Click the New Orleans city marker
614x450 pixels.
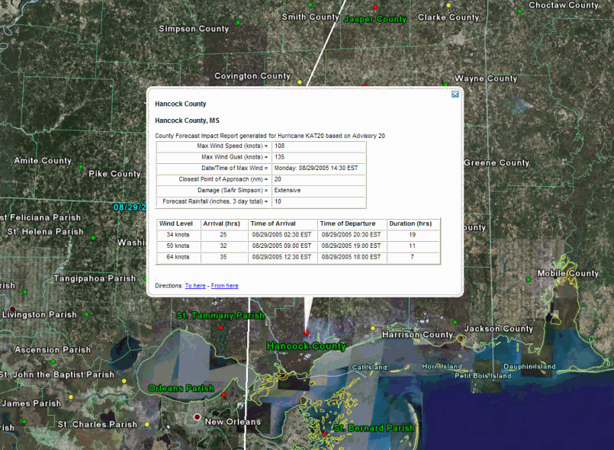point(197,417)
